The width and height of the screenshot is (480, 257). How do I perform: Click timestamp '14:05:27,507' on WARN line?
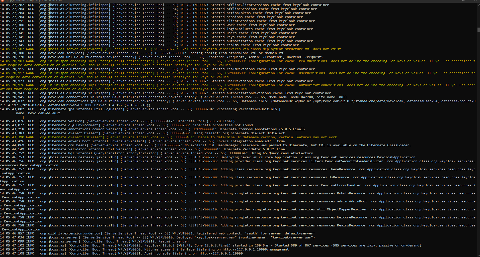(x=12, y=49)
